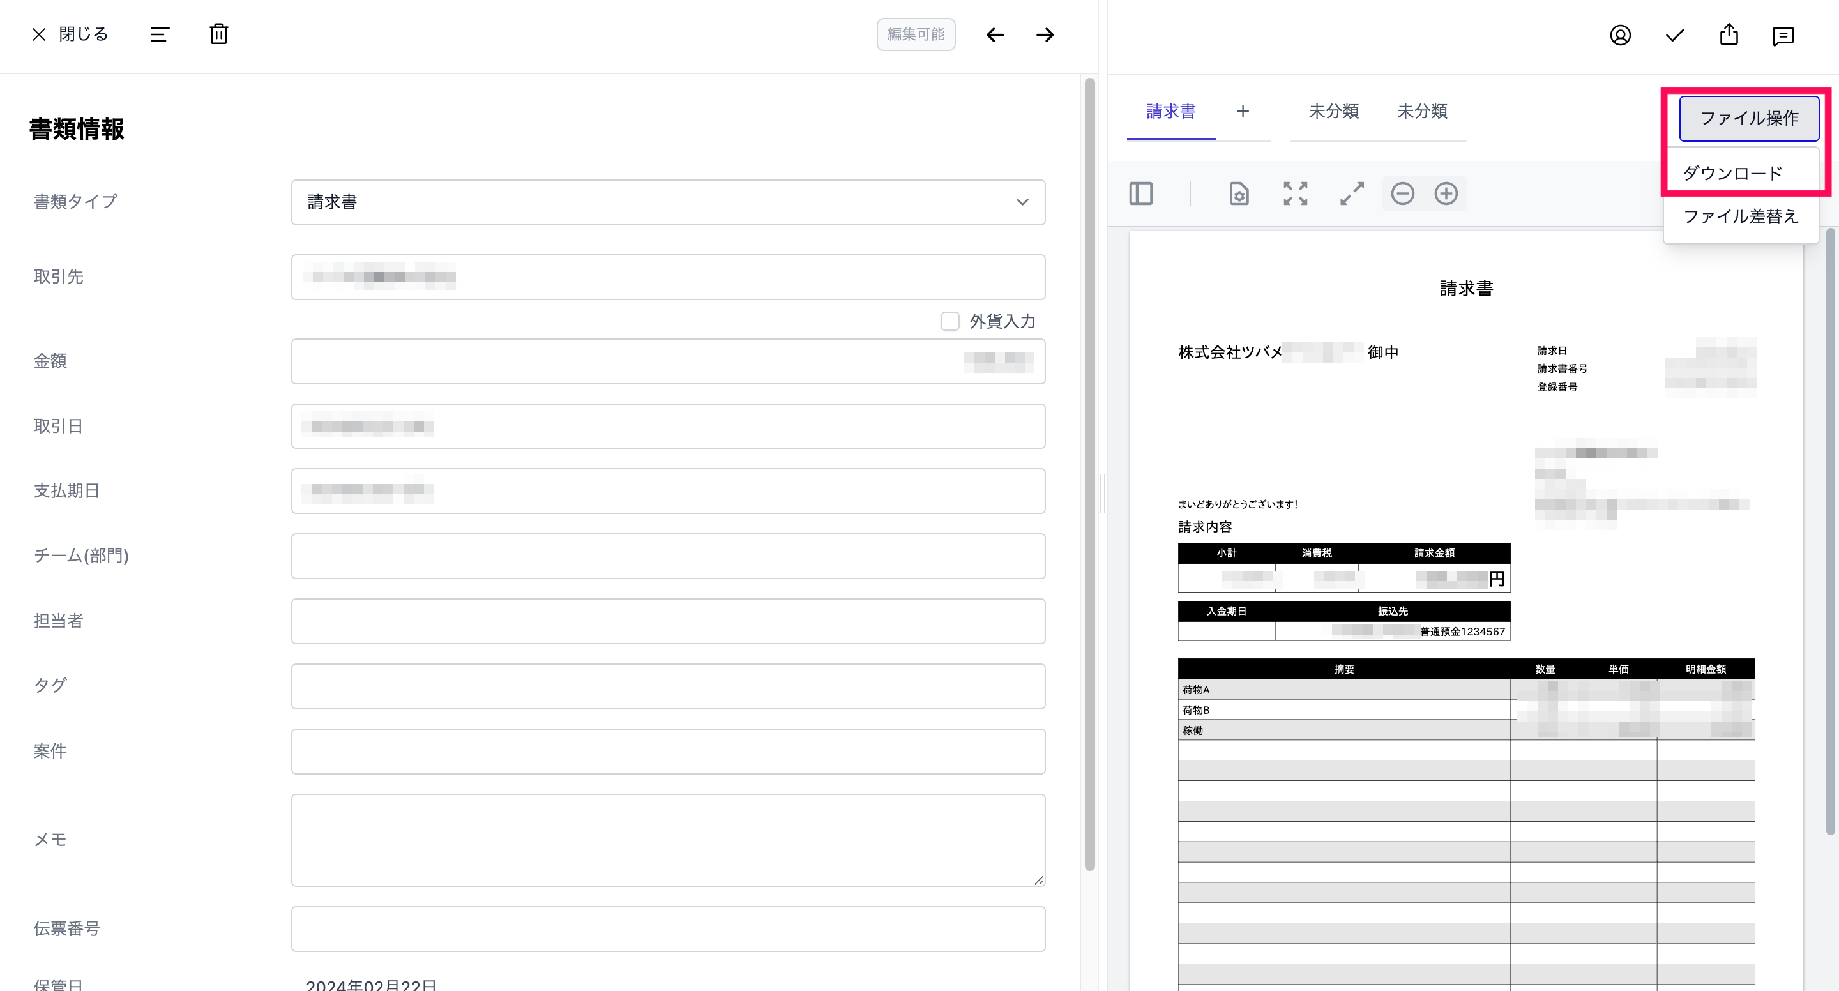
Task: Enter fullscreen view of the invoice preview
Action: 1295,193
